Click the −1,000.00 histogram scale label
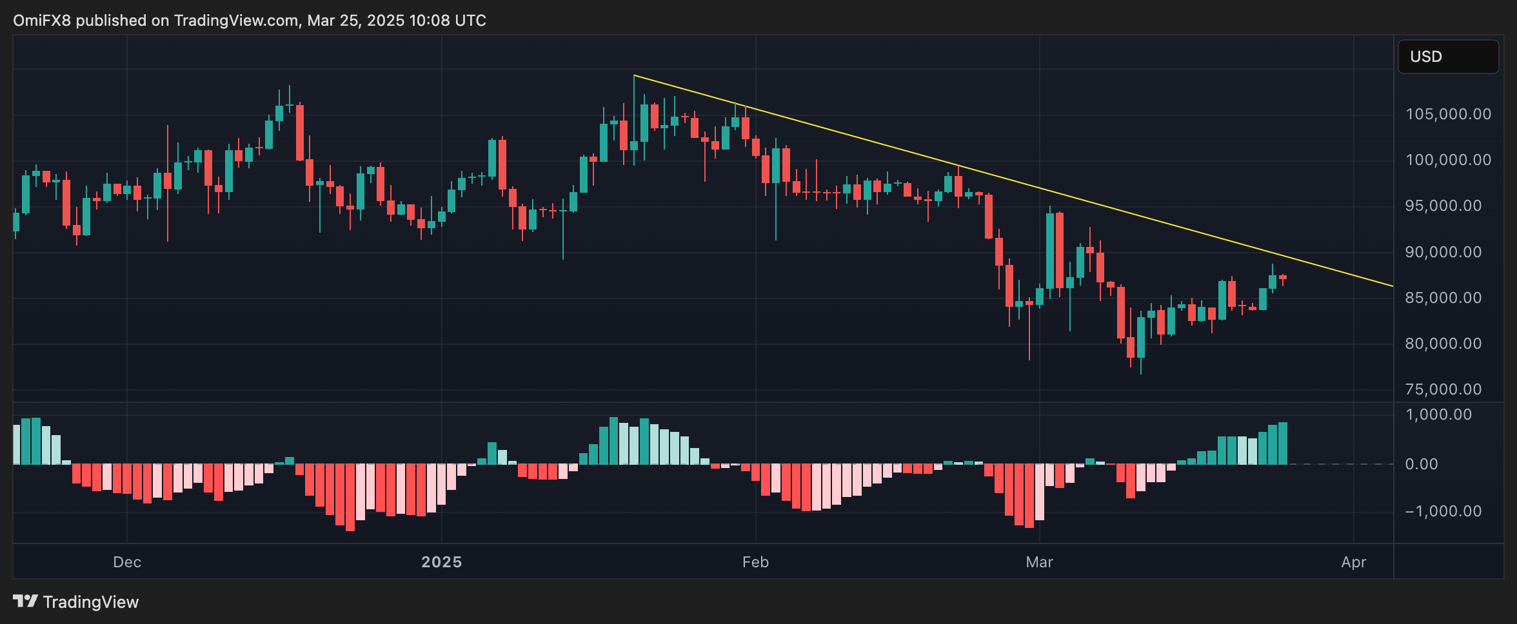 coord(1443,511)
